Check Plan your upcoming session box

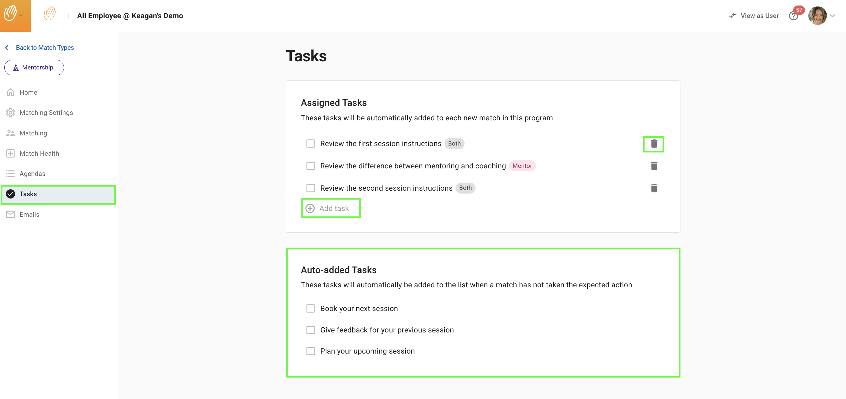310,351
